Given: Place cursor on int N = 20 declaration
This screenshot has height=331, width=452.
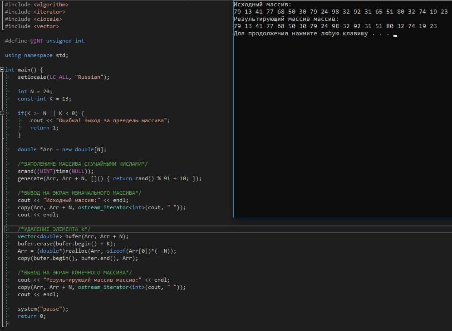Looking at the screenshot, I should (35, 91).
